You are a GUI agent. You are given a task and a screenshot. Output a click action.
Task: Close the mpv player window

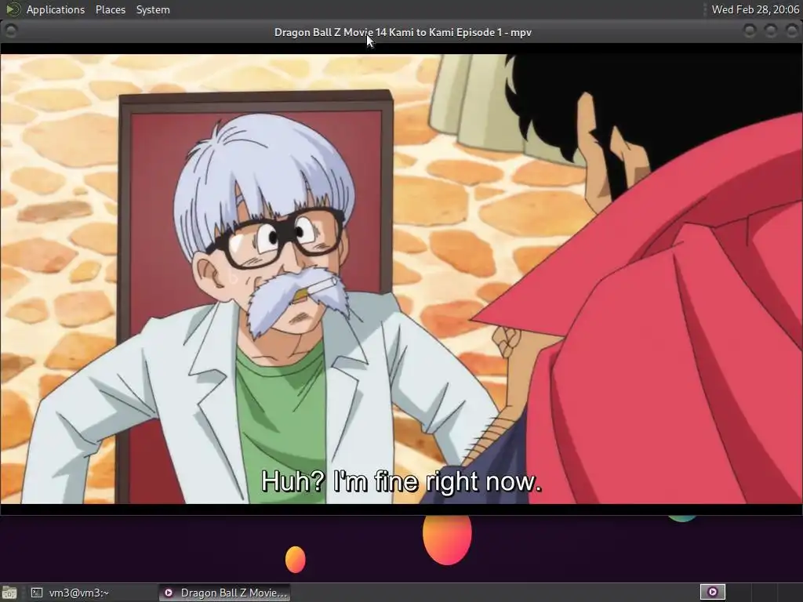click(x=791, y=31)
